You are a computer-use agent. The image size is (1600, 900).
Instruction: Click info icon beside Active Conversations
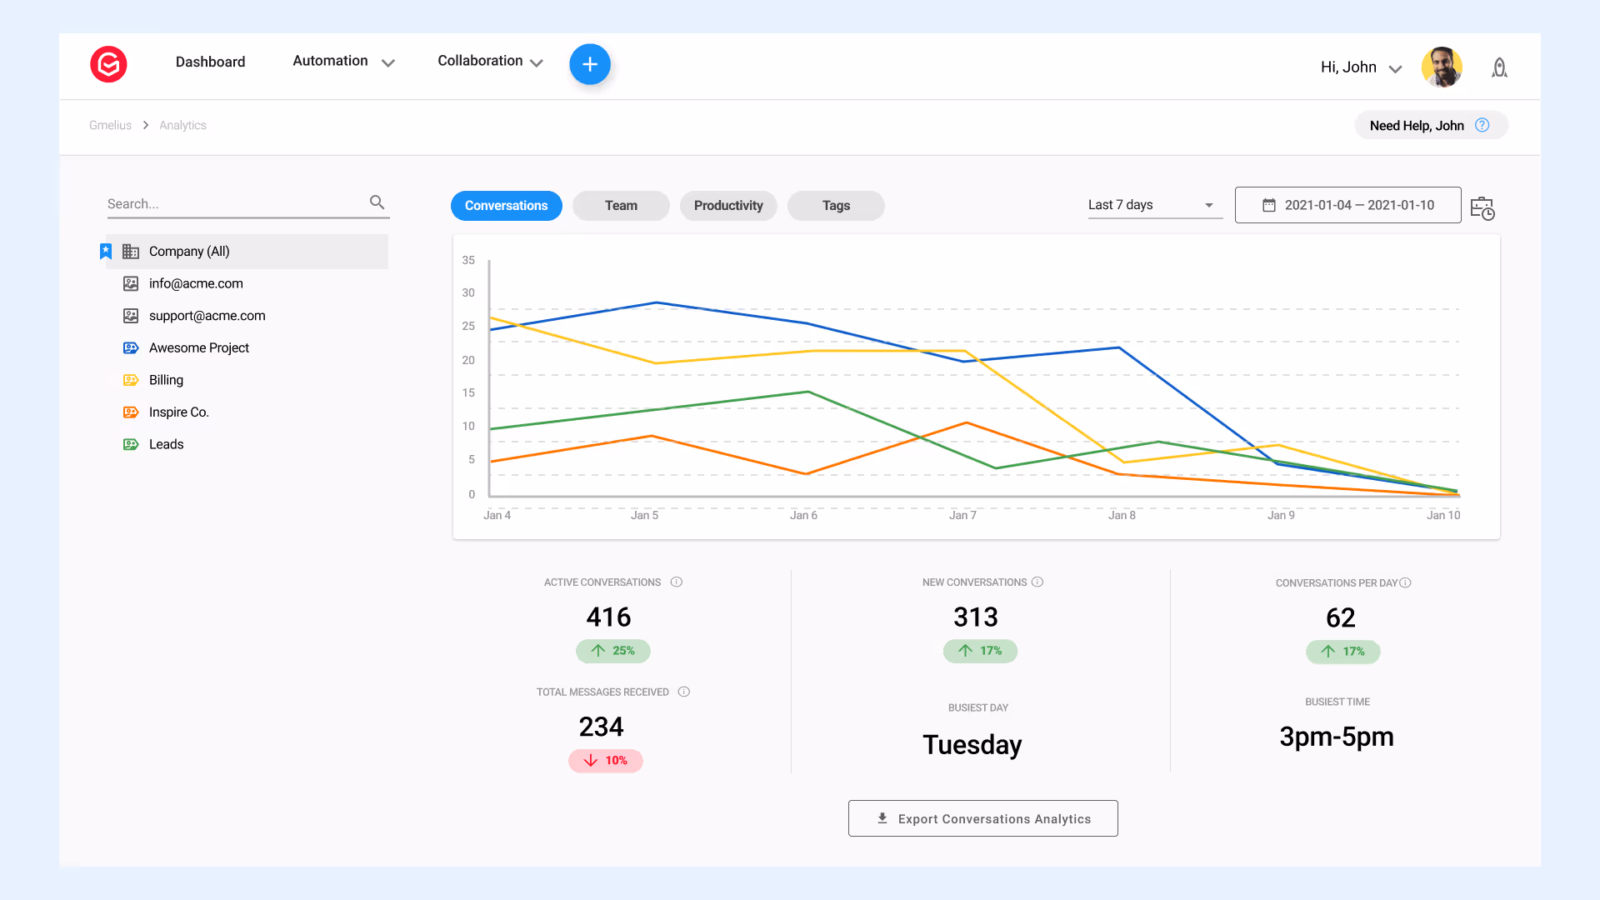(677, 582)
